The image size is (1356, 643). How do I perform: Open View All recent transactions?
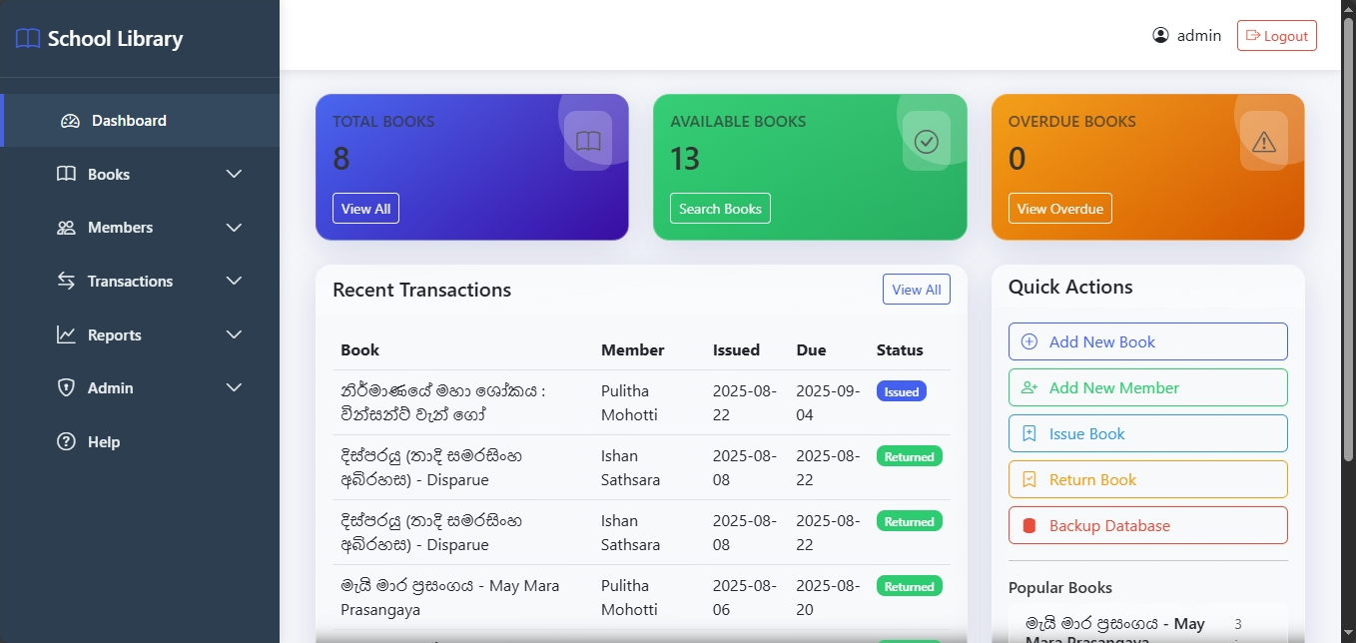pyautogui.click(x=916, y=289)
